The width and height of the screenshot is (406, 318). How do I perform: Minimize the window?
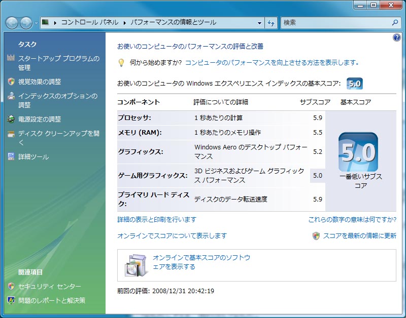point(360,5)
